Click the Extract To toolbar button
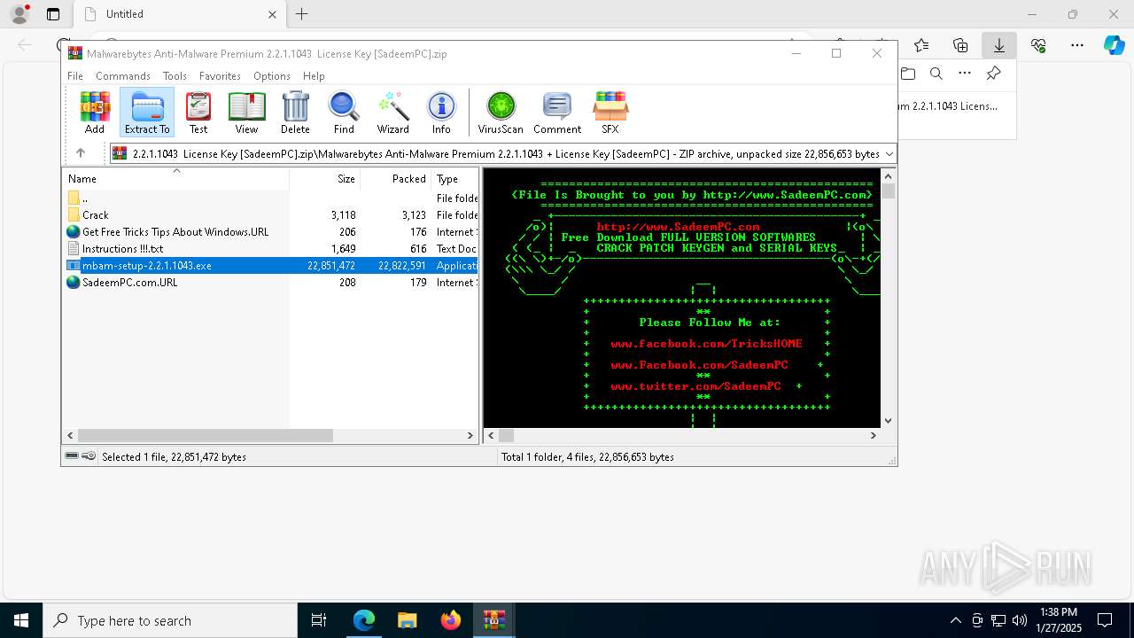Screen dimensions: 1134x638 click(147, 113)
